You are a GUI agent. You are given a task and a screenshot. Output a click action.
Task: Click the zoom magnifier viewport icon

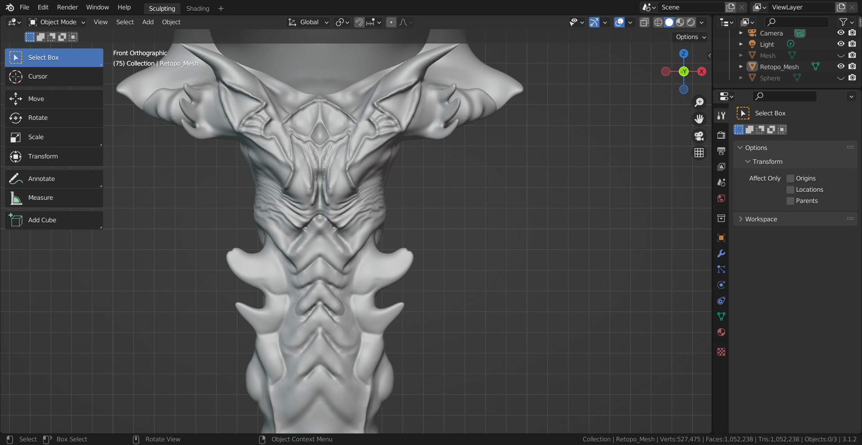click(x=699, y=102)
